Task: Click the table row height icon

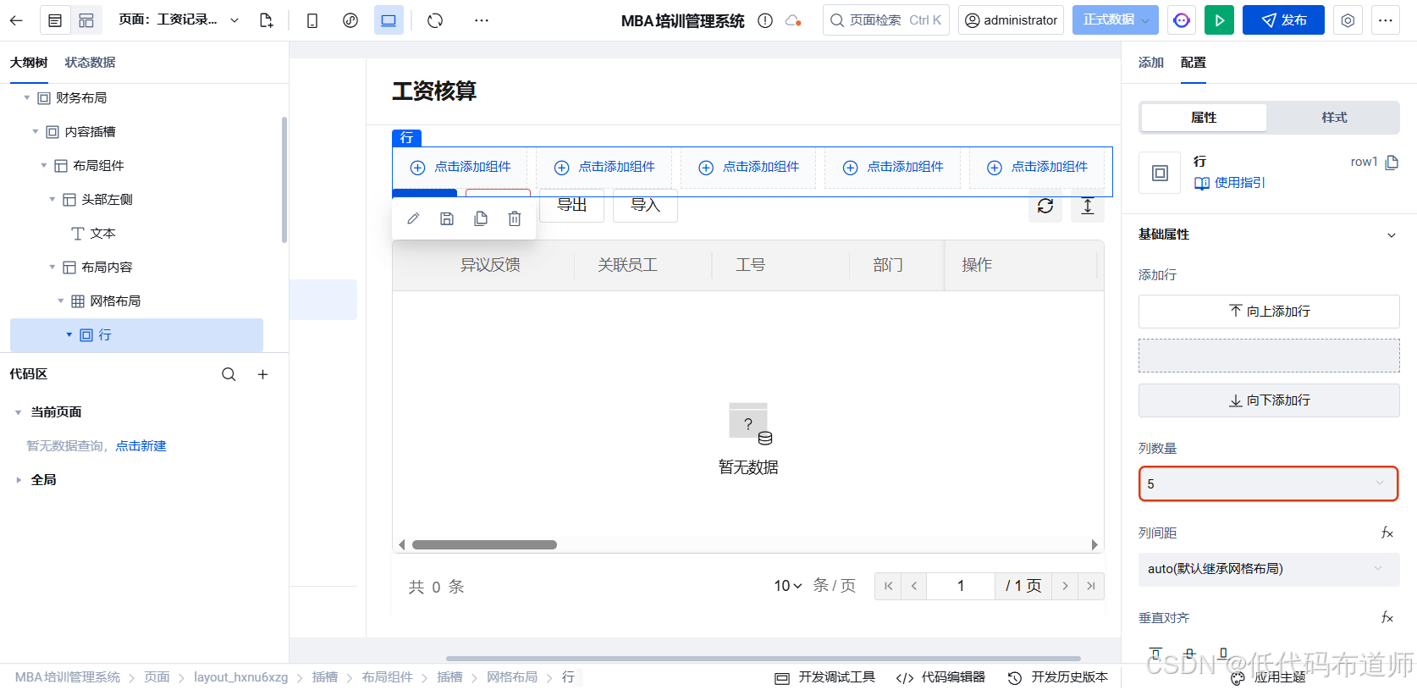Action: tap(1088, 206)
